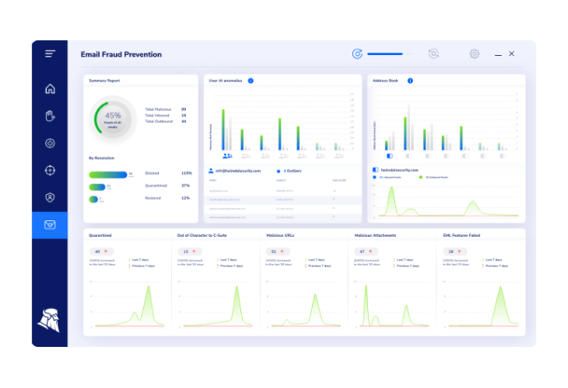Image resolution: width=568 pixels, height=388 pixels.
Task: Click the blue scan refresh icon
Action: 357,54
